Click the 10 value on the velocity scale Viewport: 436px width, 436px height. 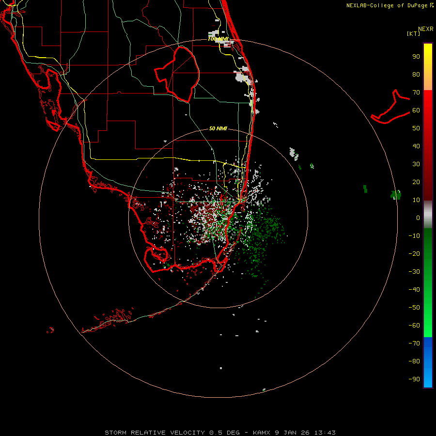[416, 200]
